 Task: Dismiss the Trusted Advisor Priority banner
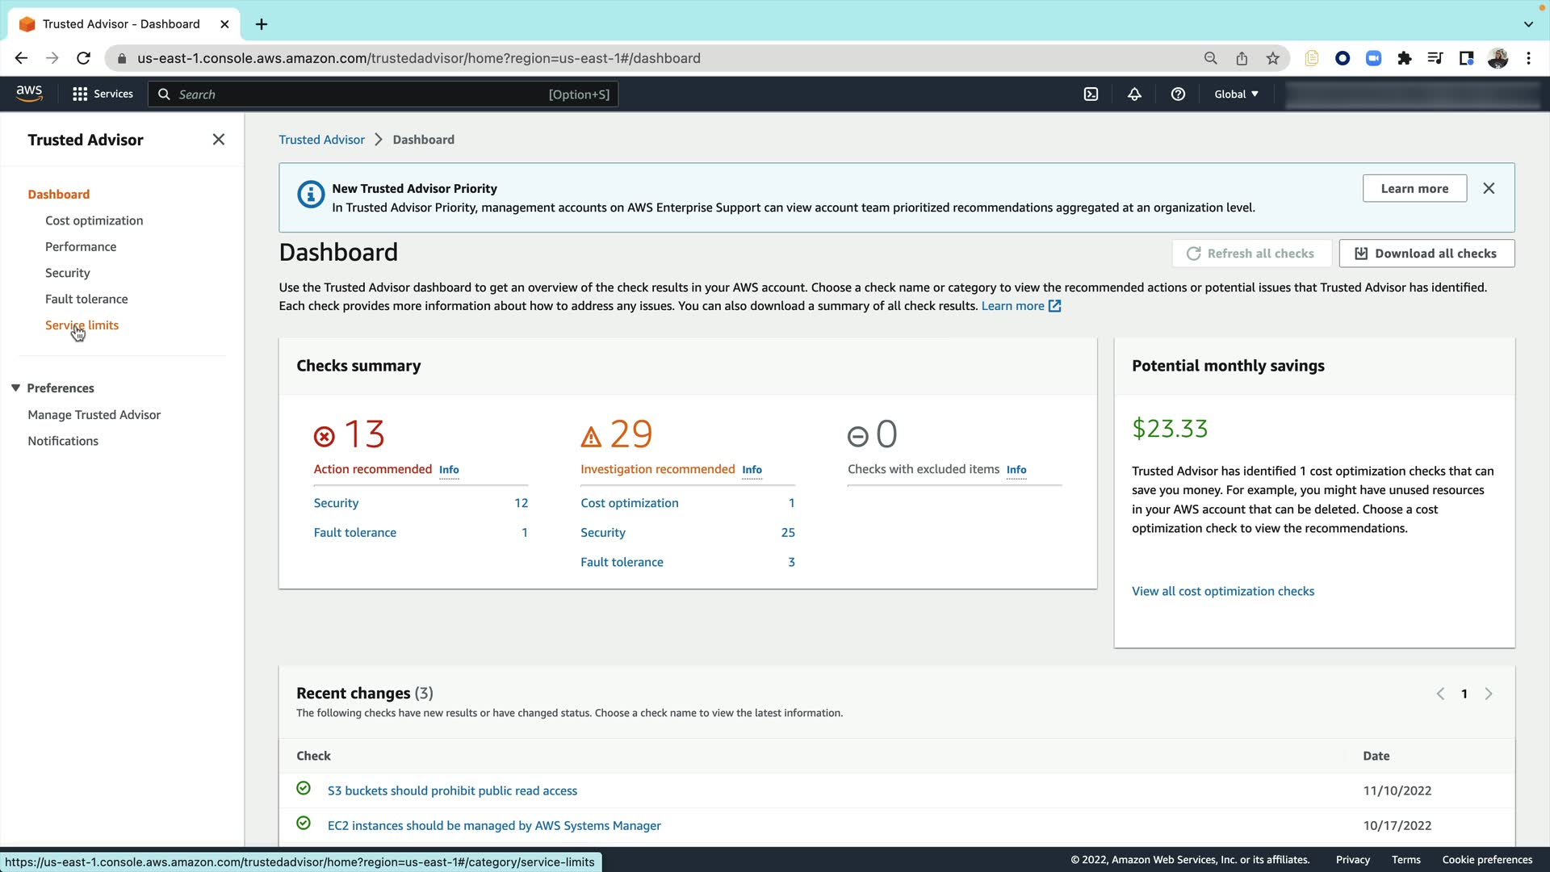pos(1489,188)
